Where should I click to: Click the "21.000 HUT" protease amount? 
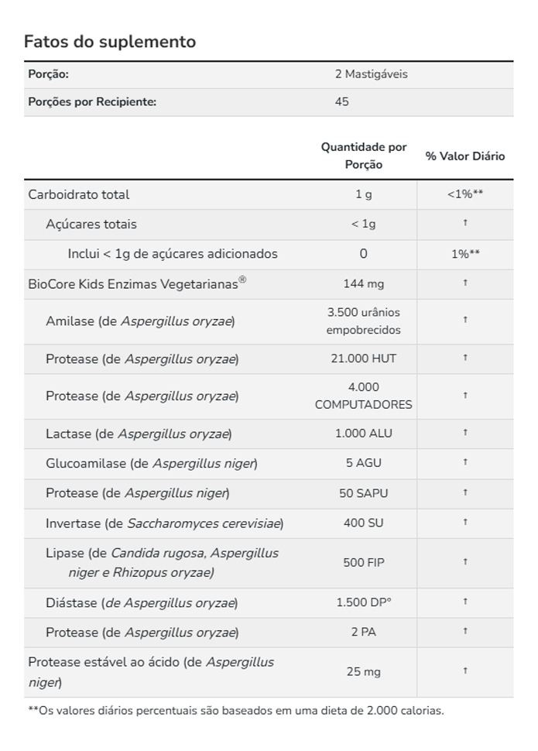(363, 358)
